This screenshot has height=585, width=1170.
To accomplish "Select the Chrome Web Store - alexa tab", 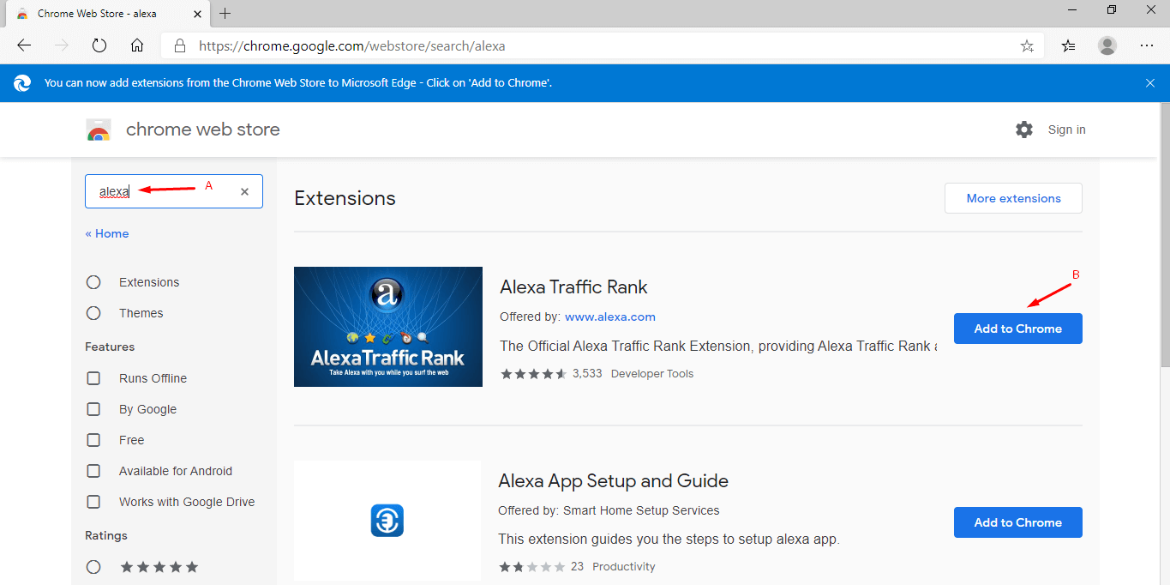I will click(x=107, y=14).
